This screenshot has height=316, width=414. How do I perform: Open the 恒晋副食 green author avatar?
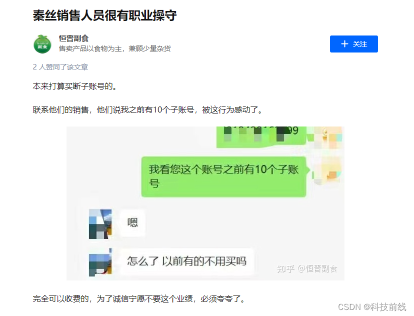[x=42, y=44]
